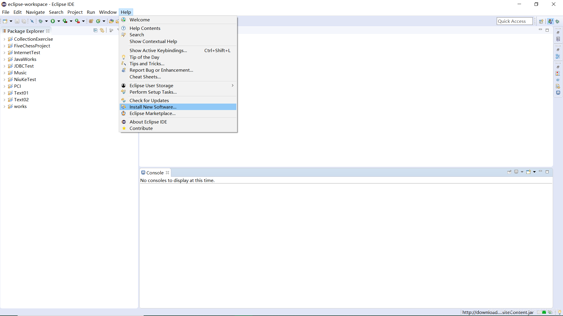This screenshot has width=563, height=316.
Task: Close the Package Explorer tab
Action: point(48,31)
